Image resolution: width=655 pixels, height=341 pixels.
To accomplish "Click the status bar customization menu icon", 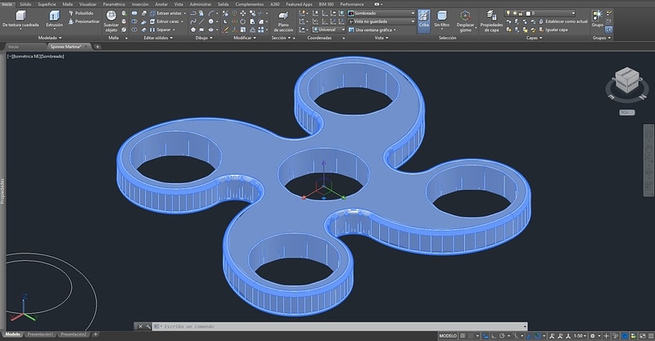I will click(649, 335).
